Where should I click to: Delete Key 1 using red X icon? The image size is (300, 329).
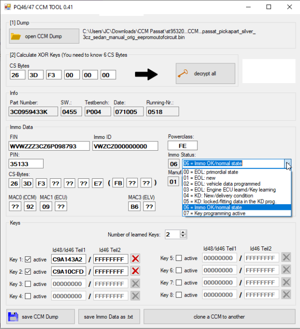pyautogui.click(x=135, y=259)
